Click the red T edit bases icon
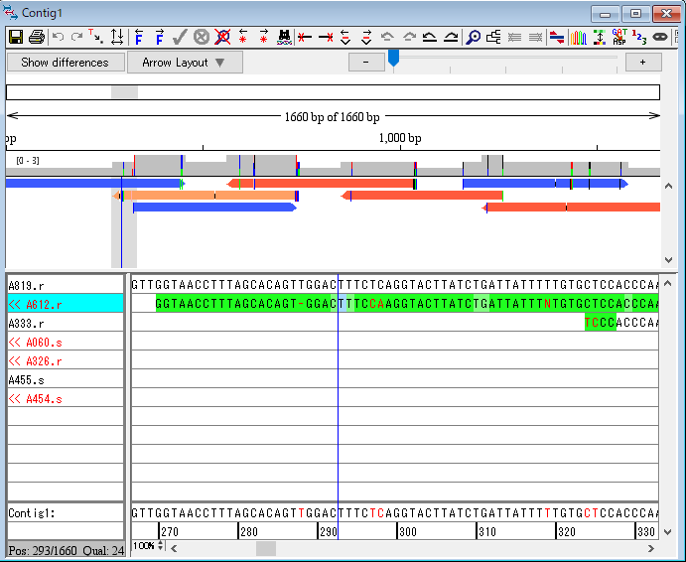Image resolution: width=686 pixels, height=562 pixels. [x=96, y=37]
